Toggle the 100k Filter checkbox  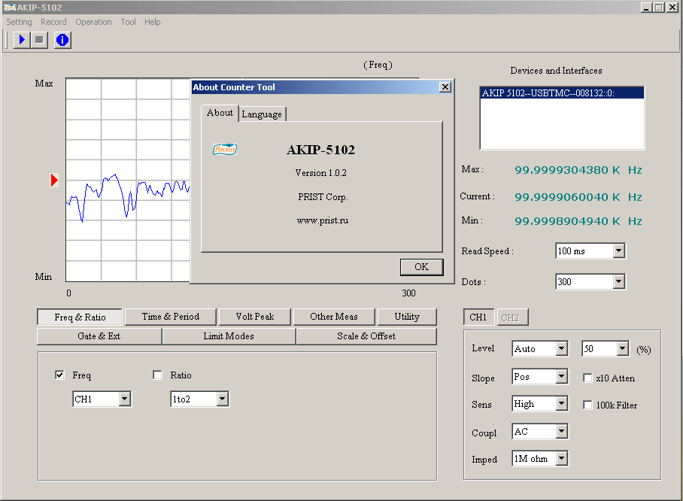click(588, 405)
